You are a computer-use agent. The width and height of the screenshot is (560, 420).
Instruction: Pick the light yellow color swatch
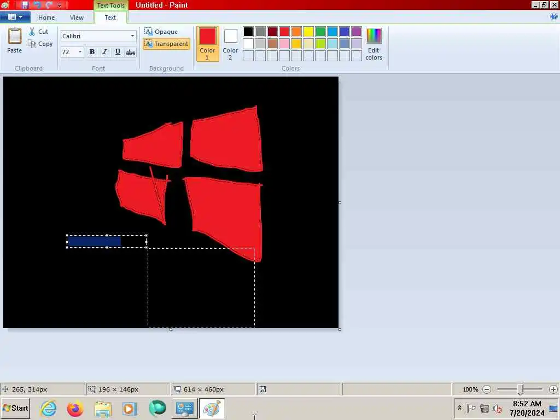click(308, 44)
